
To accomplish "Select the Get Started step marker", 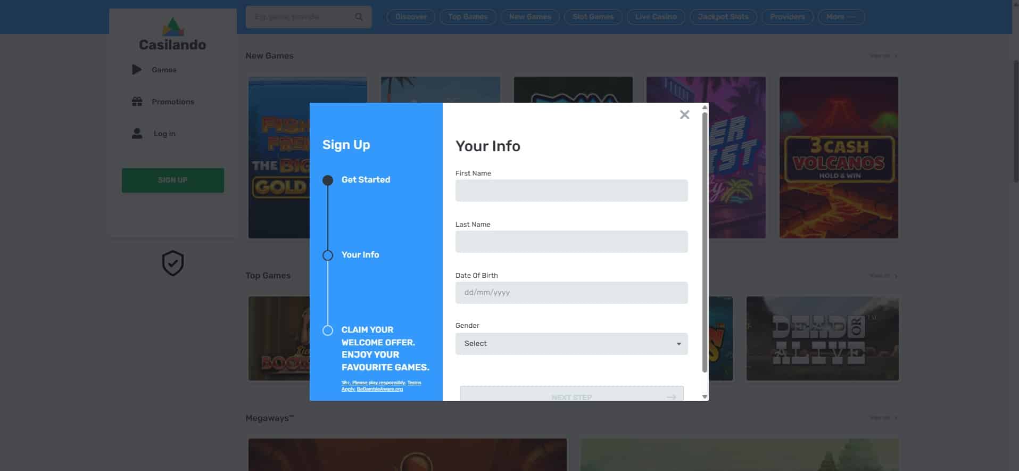I will (328, 180).
